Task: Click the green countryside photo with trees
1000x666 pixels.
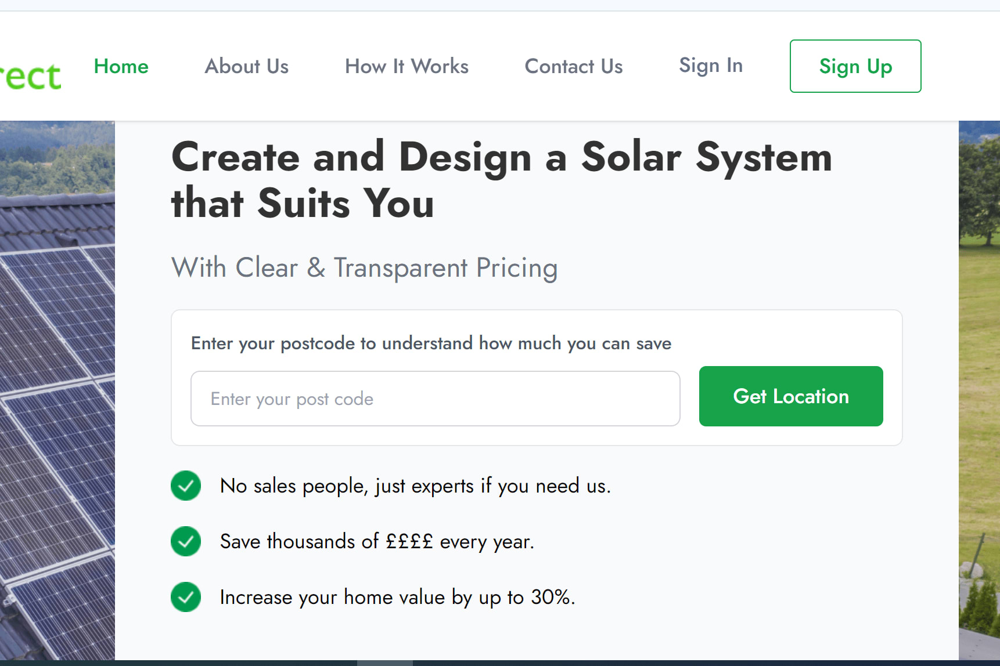Action: (979, 348)
